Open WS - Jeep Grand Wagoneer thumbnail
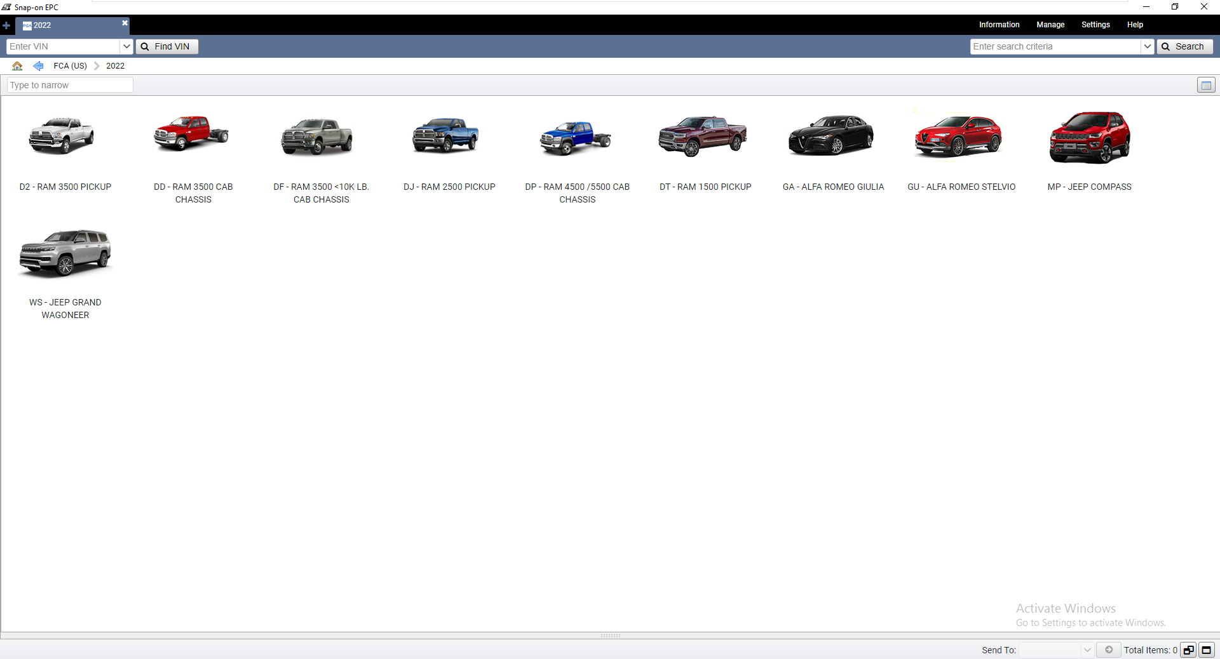Image resolution: width=1220 pixels, height=659 pixels. coord(65,253)
